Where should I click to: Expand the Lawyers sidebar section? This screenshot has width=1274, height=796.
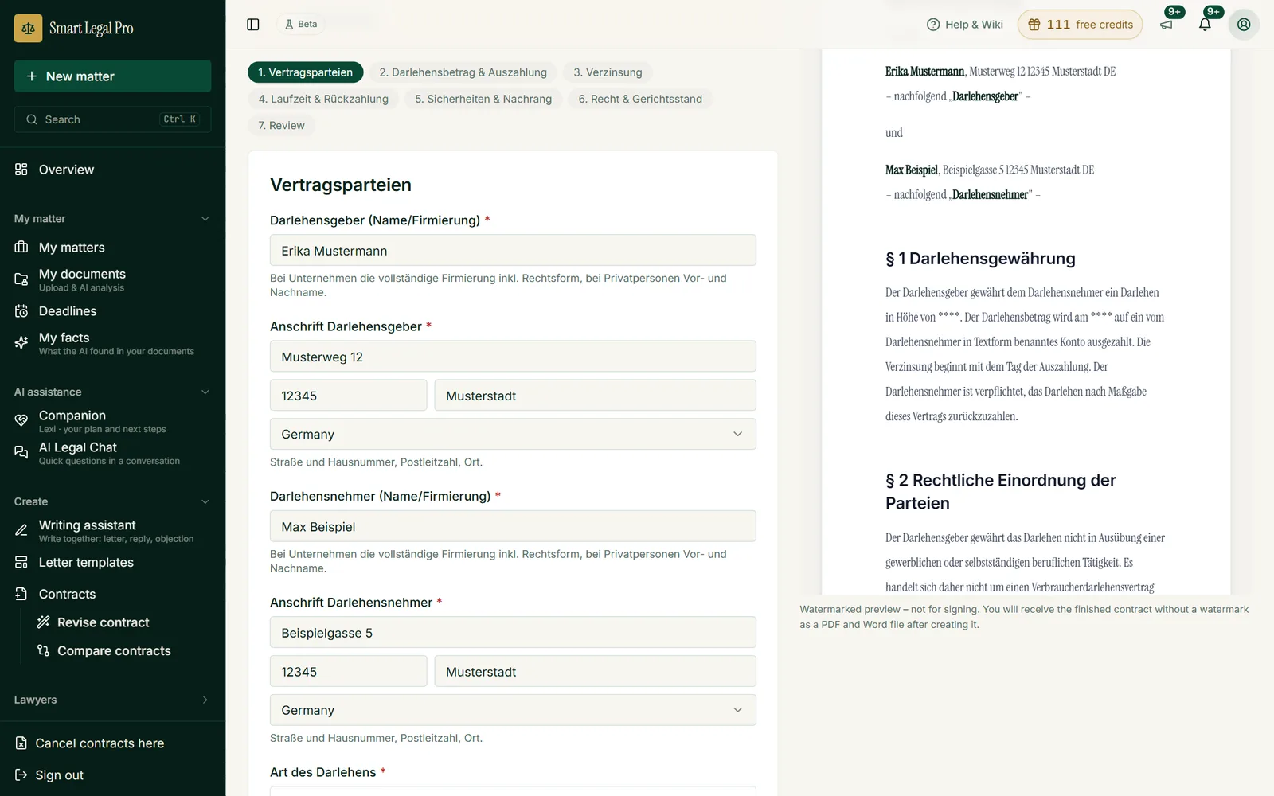[x=205, y=700]
